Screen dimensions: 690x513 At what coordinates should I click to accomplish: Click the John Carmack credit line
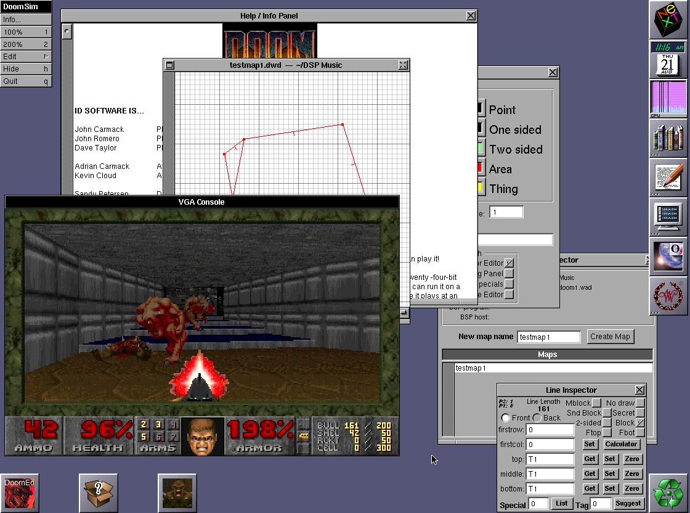coord(99,129)
